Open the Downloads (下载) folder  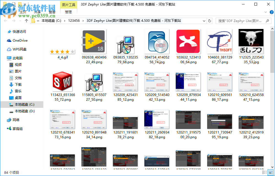(15, 85)
